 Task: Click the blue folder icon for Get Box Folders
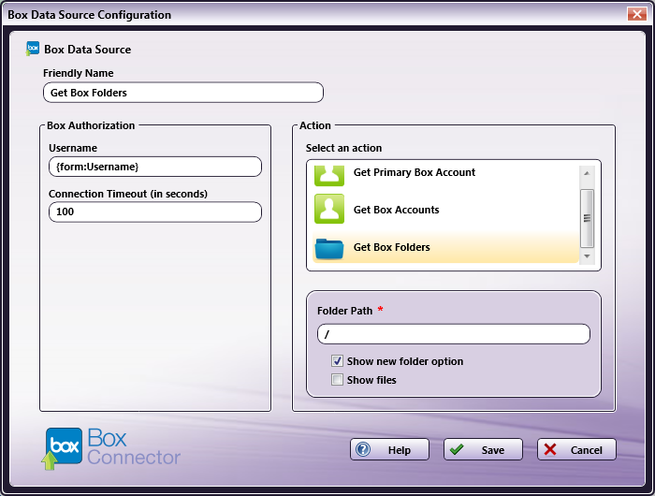pos(329,248)
